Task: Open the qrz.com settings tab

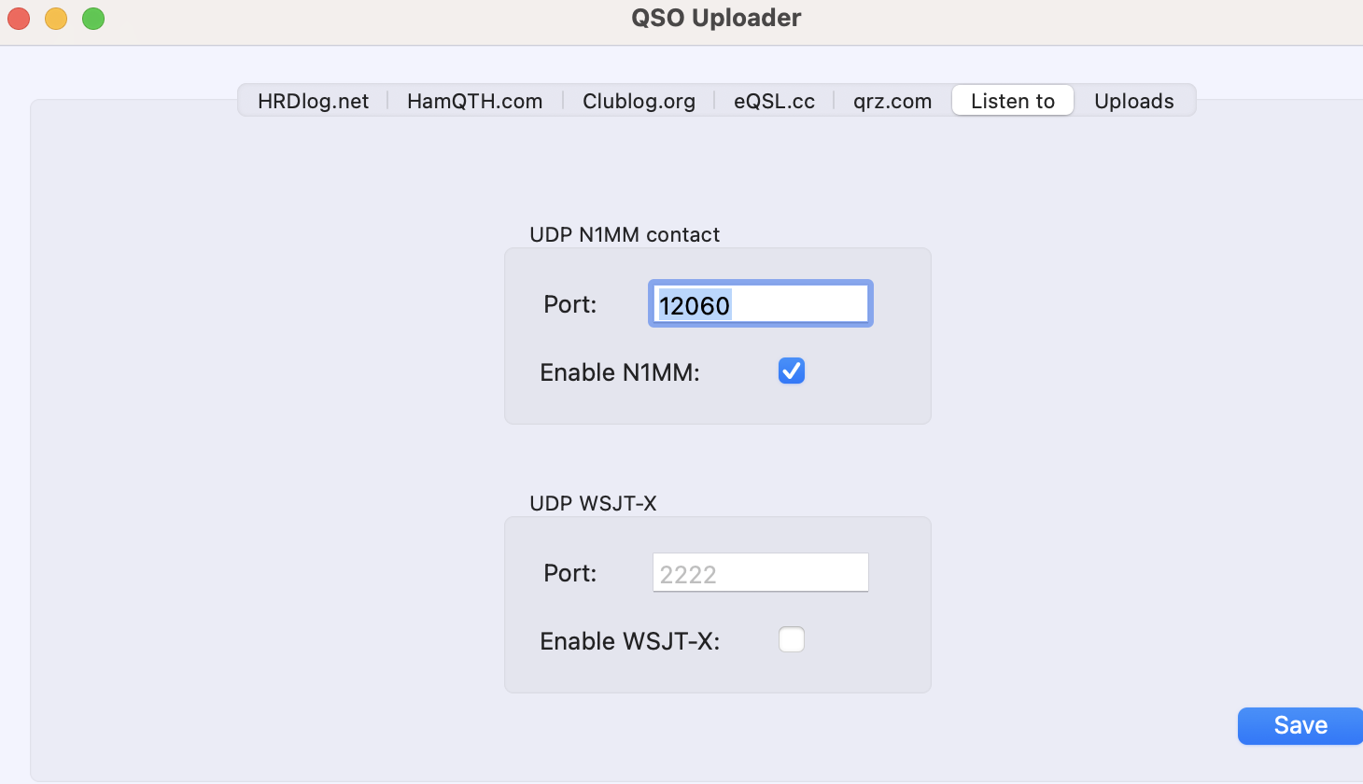Action: [892, 101]
